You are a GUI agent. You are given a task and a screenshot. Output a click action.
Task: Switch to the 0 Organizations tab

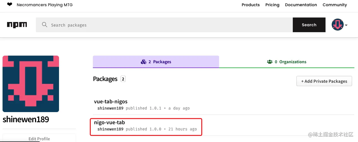click(x=287, y=62)
